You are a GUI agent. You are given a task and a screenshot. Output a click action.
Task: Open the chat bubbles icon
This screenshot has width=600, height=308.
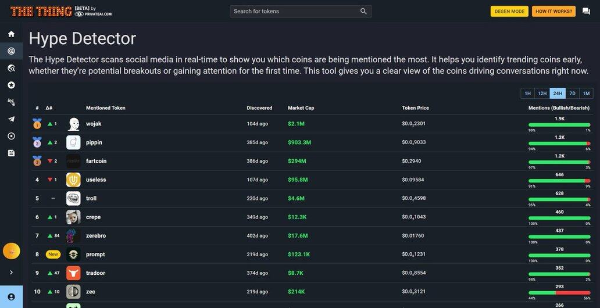[586, 11]
